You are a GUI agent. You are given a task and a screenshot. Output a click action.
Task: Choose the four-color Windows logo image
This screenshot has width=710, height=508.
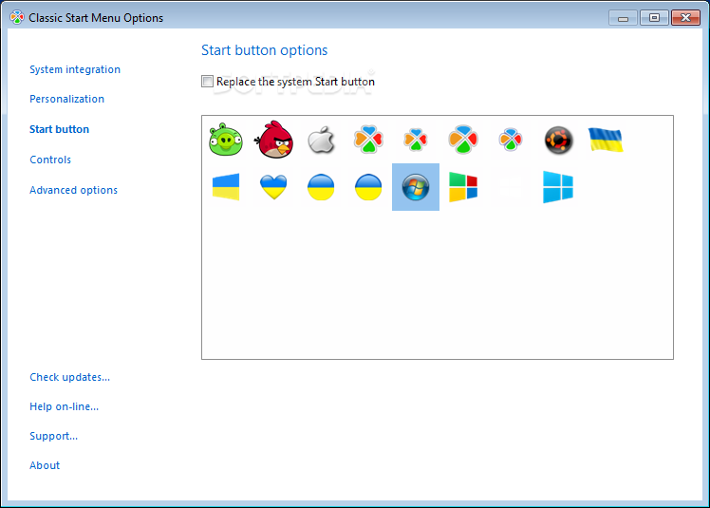pos(463,187)
